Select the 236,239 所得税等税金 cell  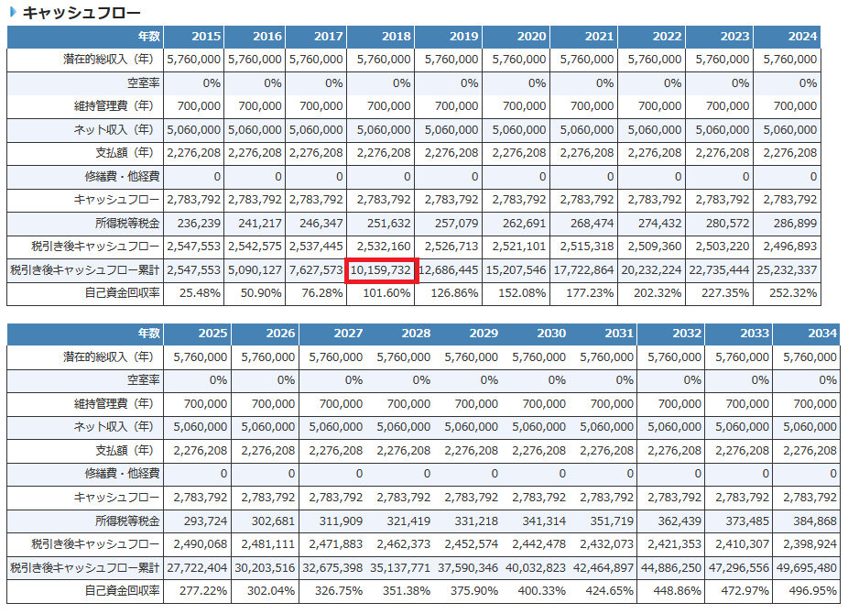pyautogui.click(x=193, y=223)
